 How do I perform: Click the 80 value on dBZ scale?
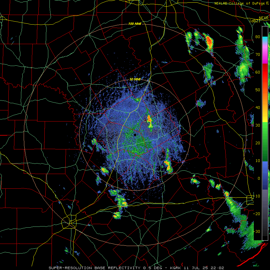tap(258, 37)
